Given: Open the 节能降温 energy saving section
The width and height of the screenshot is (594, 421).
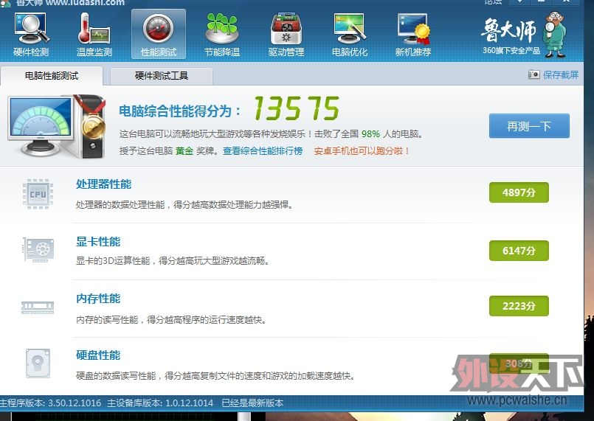Looking at the screenshot, I should coord(222,35).
